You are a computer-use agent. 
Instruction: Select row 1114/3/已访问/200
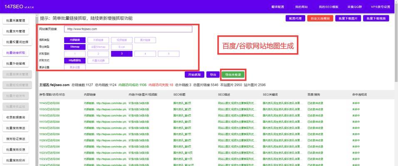(50, 103)
